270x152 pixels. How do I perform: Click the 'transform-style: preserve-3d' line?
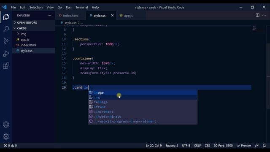click(108, 73)
